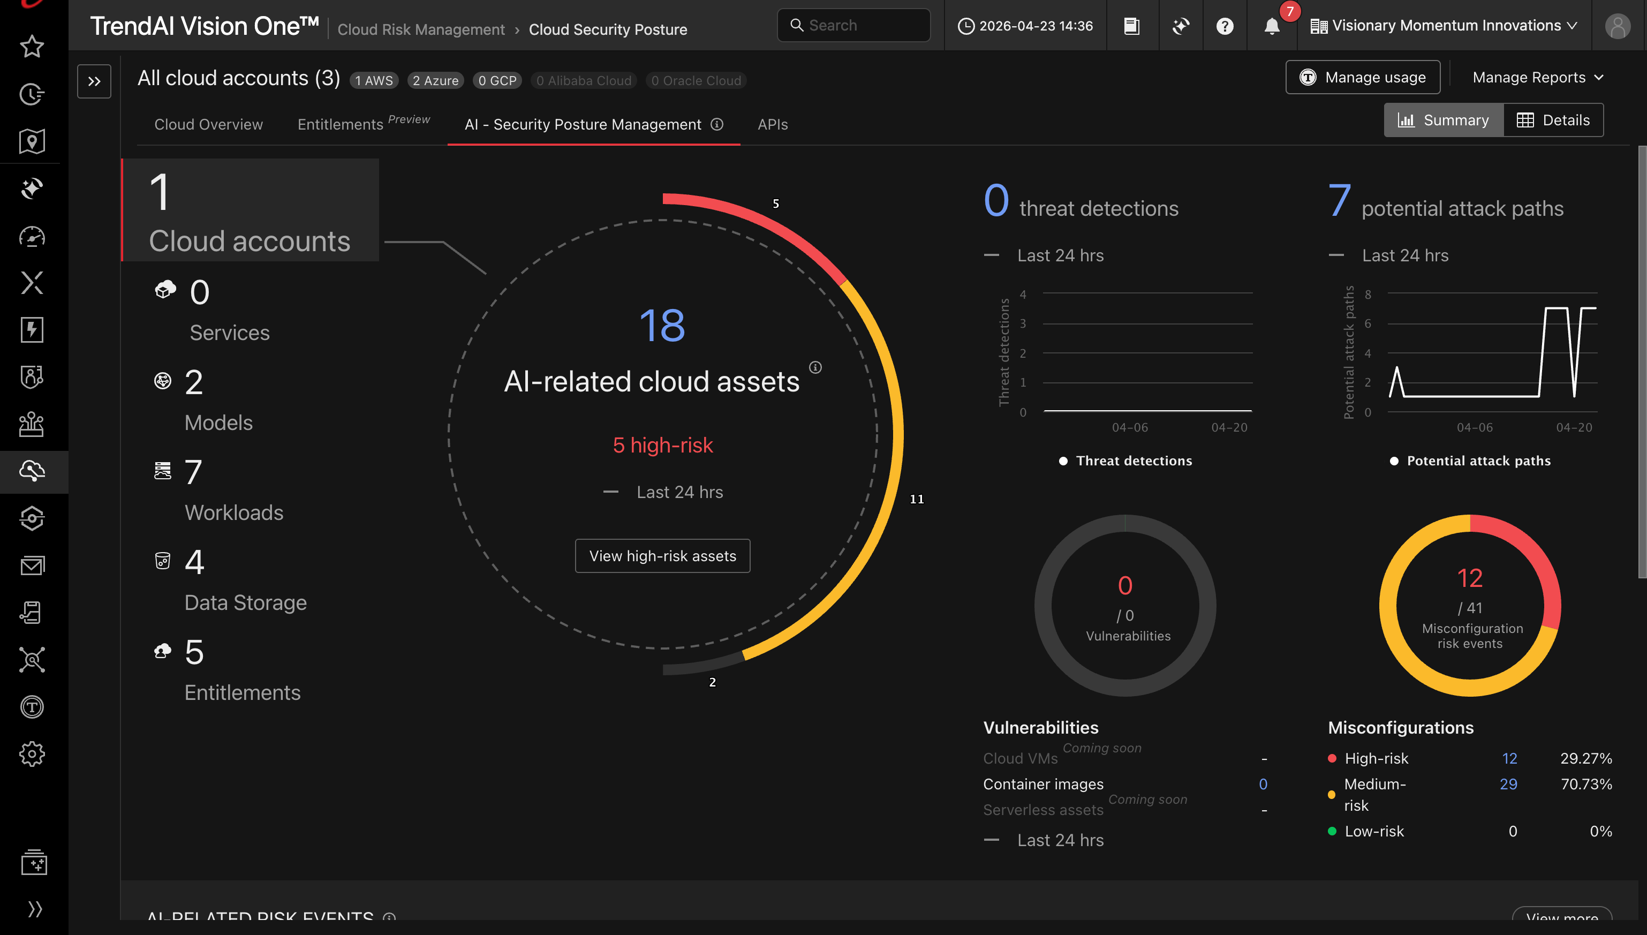Click the clock icon beside the timestamp
The image size is (1647, 935).
click(966, 26)
